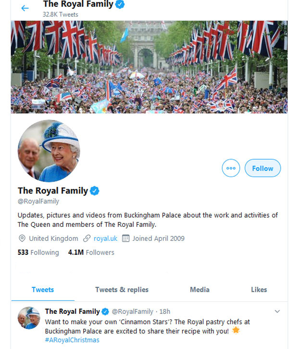The height and width of the screenshot is (349, 298).
Task: Click the star emoji in the tweet
Action: pos(236,330)
